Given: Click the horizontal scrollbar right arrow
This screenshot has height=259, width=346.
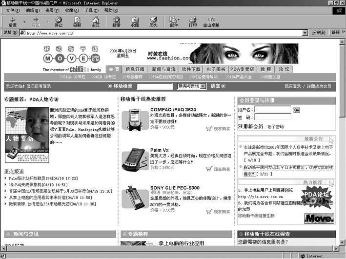Looking at the screenshot, I should click(x=336, y=249).
